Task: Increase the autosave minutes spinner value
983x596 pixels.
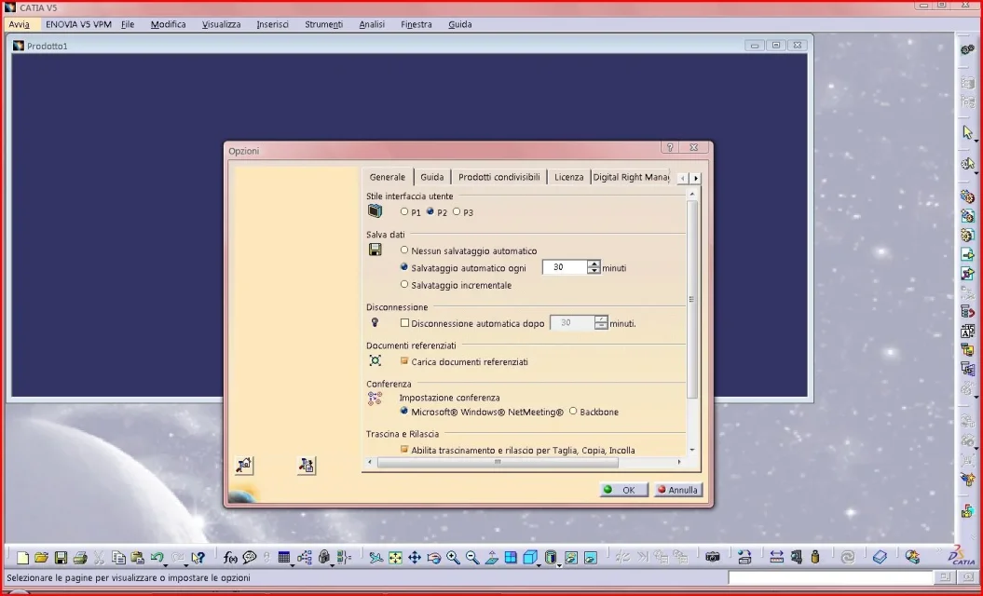Action: pos(594,264)
